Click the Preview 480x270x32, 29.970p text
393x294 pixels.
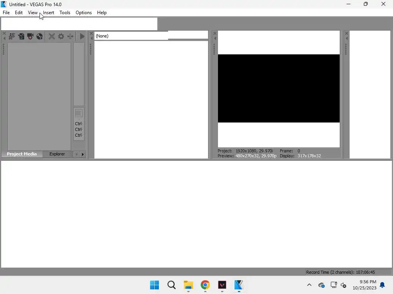[x=247, y=156]
